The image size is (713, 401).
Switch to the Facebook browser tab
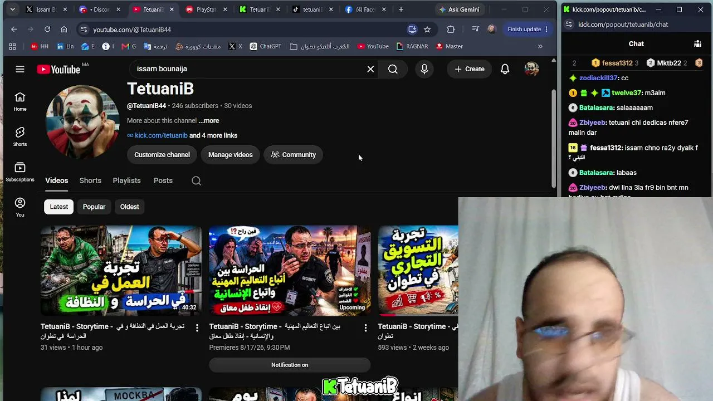click(x=365, y=9)
